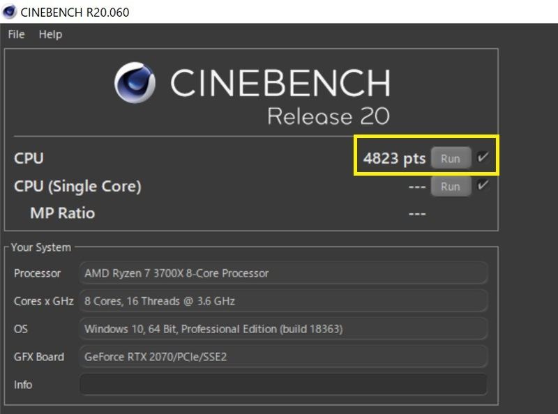The width and height of the screenshot is (558, 414).
Task: Click the CINEBENCH R20.060 window title
Action: click(x=75, y=13)
